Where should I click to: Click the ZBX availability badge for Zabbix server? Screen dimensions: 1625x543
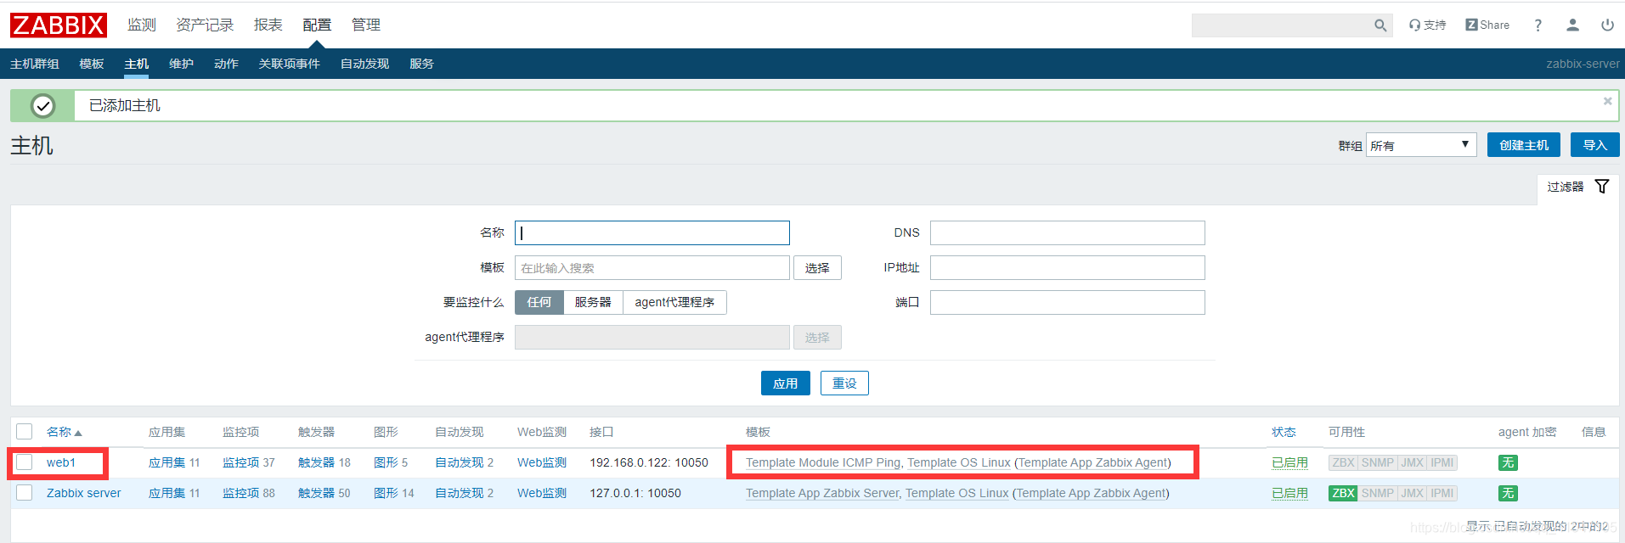point(1343,493)
